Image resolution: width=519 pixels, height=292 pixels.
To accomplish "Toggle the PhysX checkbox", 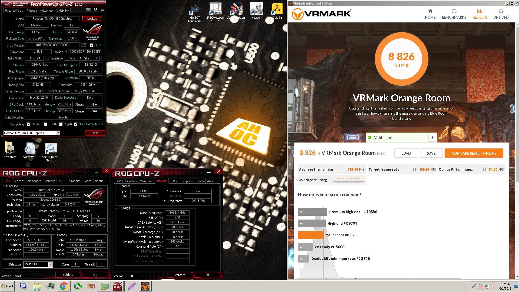I will pyautogui.click(x=61, y=124).
